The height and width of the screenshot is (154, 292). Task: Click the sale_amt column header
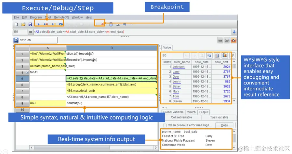click(x=221, y=62)
